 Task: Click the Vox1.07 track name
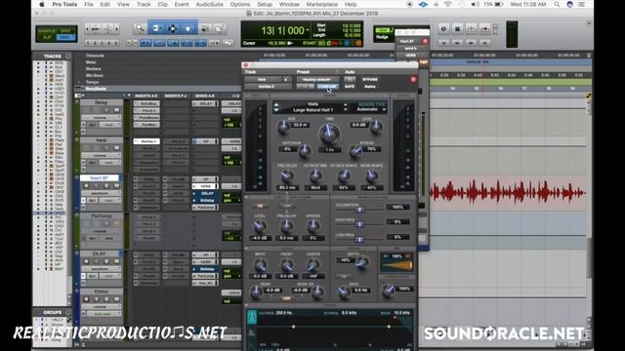point(100,177)
